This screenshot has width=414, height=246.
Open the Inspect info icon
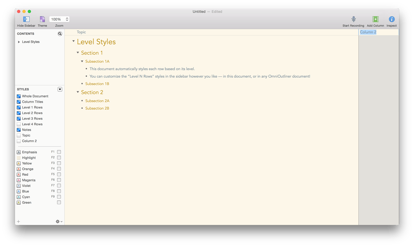(x=392, y=19)
